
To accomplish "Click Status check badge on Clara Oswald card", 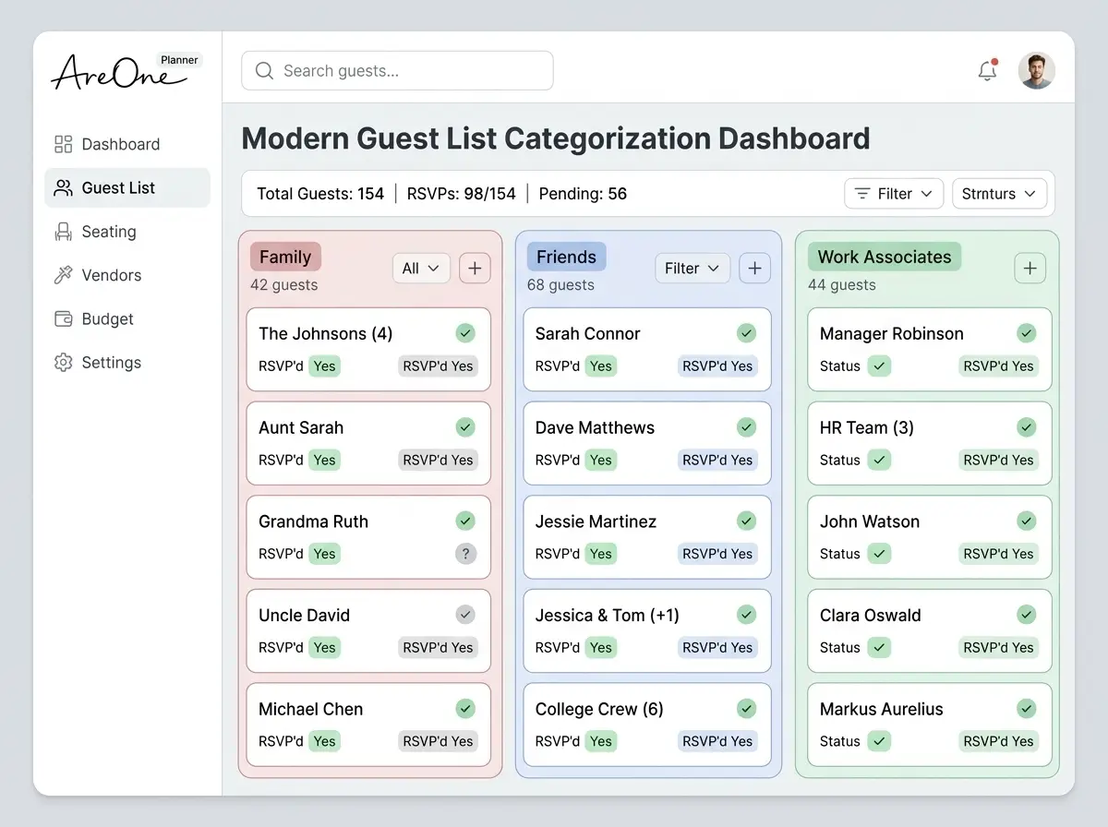I will (879, 648).
